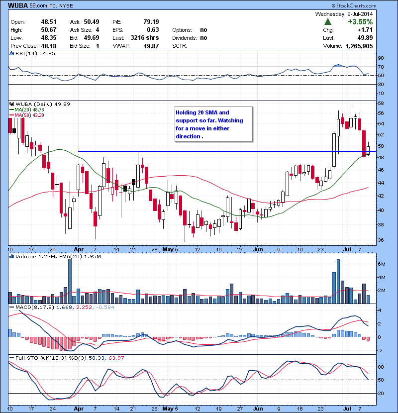This screenshot has height=413, width=398.
Task: Click the Apr label on price chart axis
Action: (x=79, y=249)
